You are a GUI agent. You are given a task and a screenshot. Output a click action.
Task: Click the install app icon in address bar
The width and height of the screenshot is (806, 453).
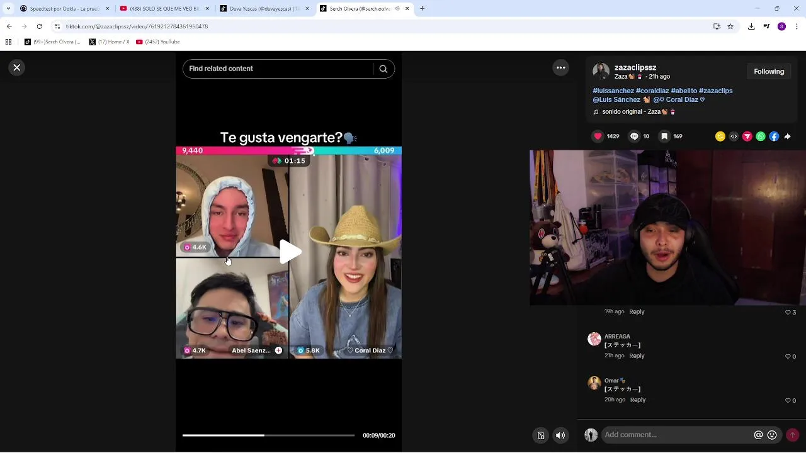tap(717, 26)
